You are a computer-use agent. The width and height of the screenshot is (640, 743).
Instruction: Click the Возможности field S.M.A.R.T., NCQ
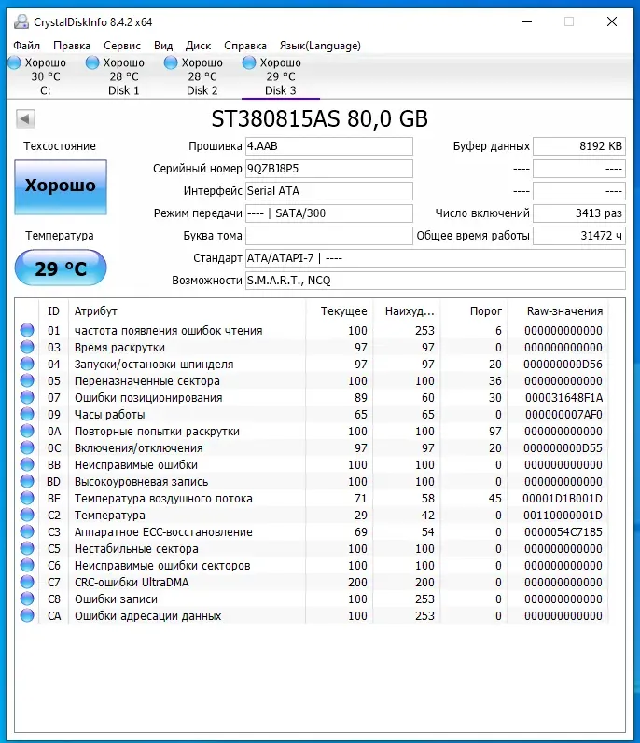coord(435,280)
